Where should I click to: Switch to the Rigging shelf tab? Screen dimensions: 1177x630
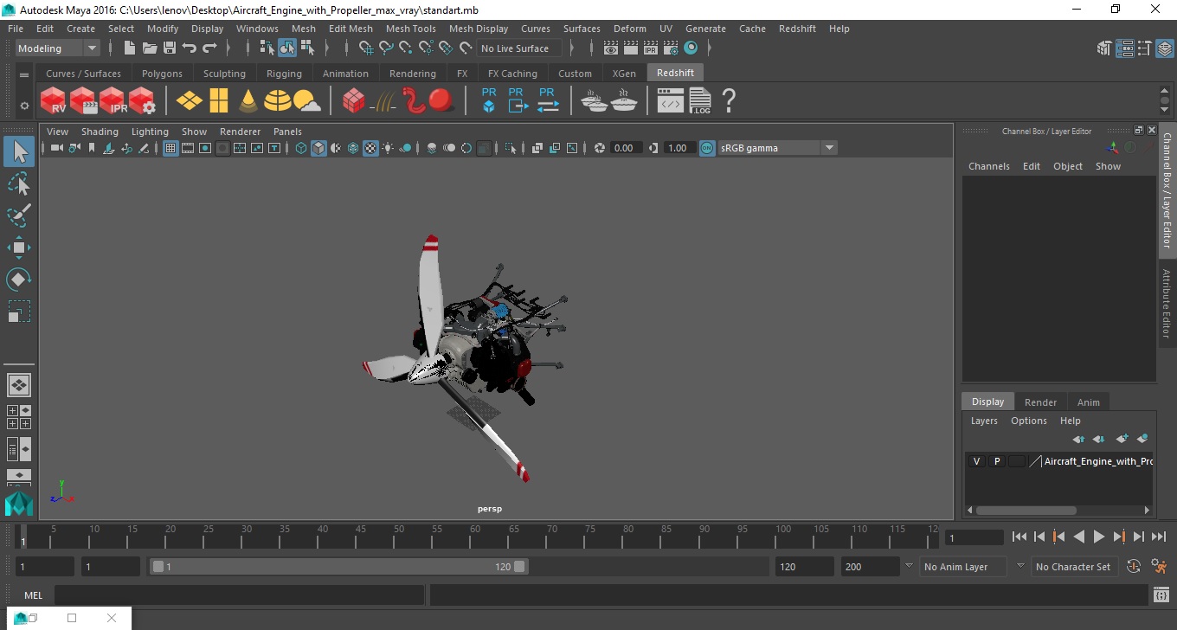(284, 74)
